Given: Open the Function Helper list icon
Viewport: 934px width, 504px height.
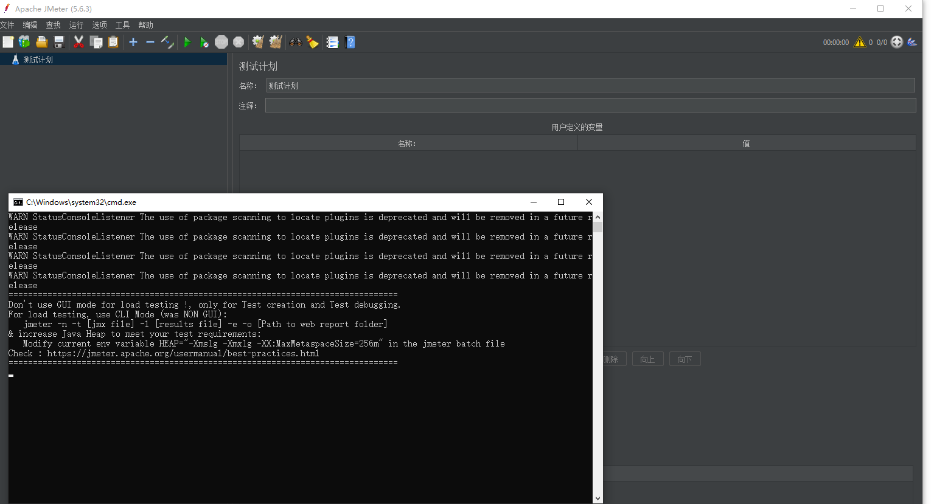Looking at the screenshot, I should click(332, 42).
